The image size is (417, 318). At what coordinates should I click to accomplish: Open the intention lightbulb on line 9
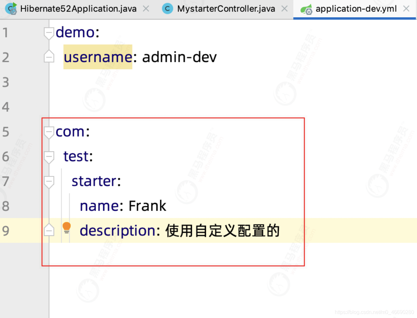click(x=67, y=228)
